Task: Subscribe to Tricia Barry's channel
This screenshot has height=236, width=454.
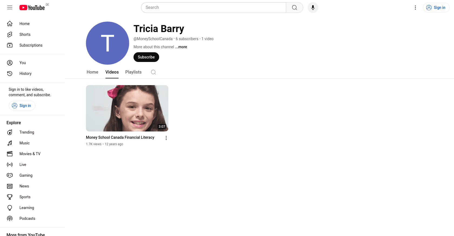Action: pyautogui.click(x=146, y=57)
